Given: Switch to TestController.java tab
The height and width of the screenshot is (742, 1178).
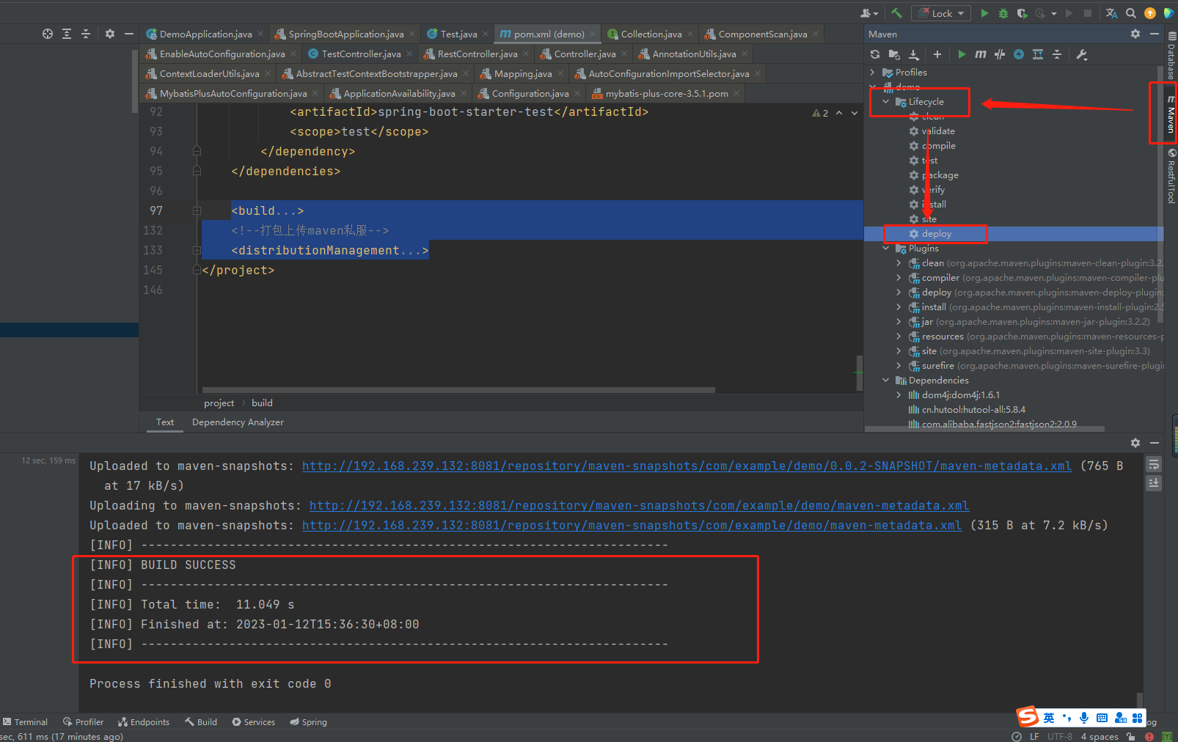Looking at the screenshot, I should coord(361,54).
